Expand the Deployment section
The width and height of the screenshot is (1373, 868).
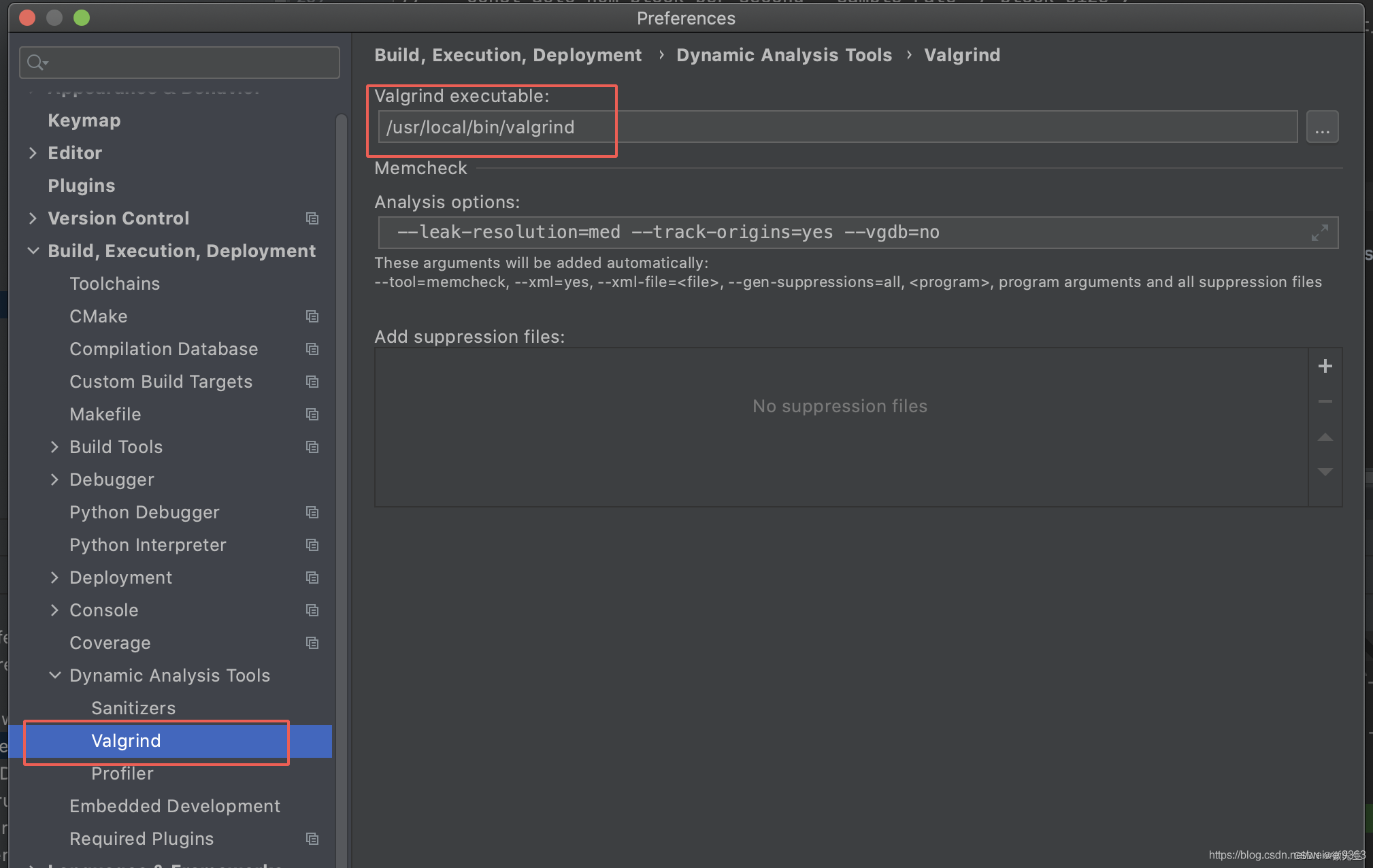click(x=55, y=578)
